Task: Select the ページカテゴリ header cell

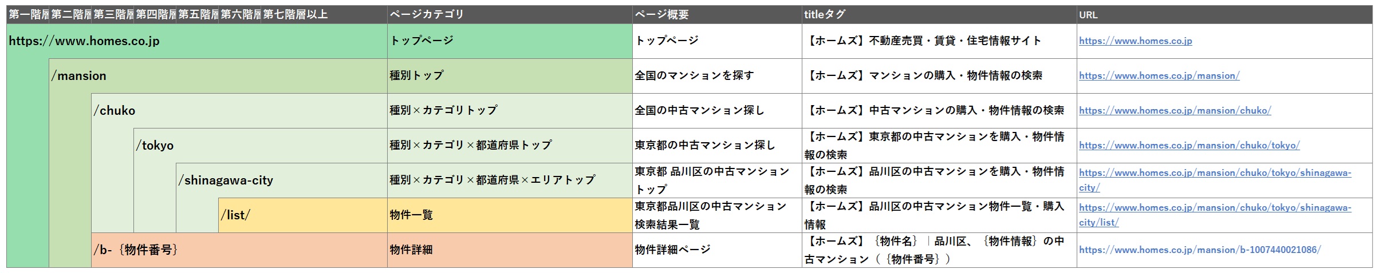Action: pyautogui.click(x=509, y=15)
